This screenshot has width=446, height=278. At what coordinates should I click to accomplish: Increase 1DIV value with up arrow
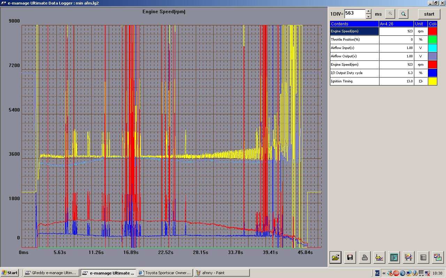(369, 11)
